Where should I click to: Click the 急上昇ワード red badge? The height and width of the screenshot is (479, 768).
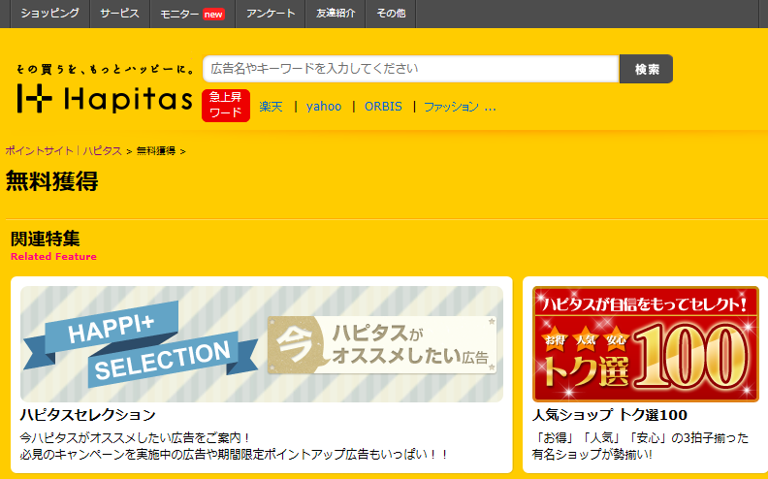point(226,106)
